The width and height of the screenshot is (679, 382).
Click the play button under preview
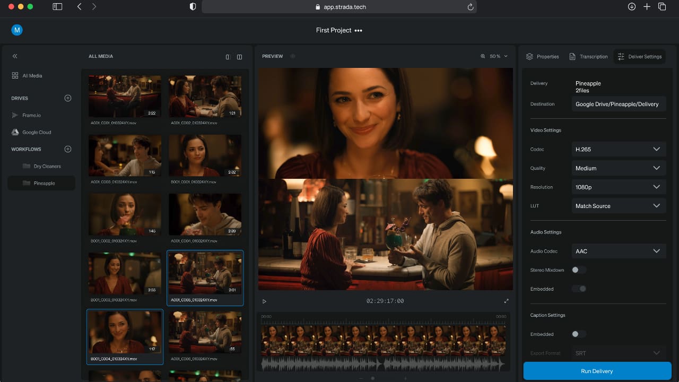(264, 301)
